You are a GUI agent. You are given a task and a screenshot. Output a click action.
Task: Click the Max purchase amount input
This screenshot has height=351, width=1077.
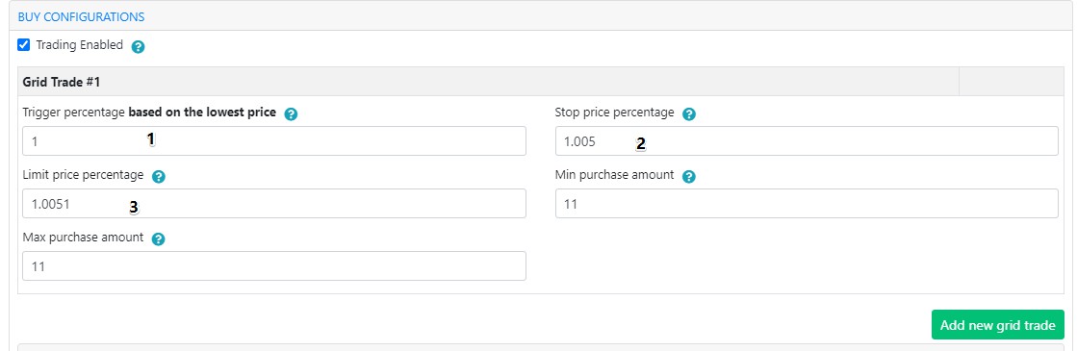click(x=274, y=265)
